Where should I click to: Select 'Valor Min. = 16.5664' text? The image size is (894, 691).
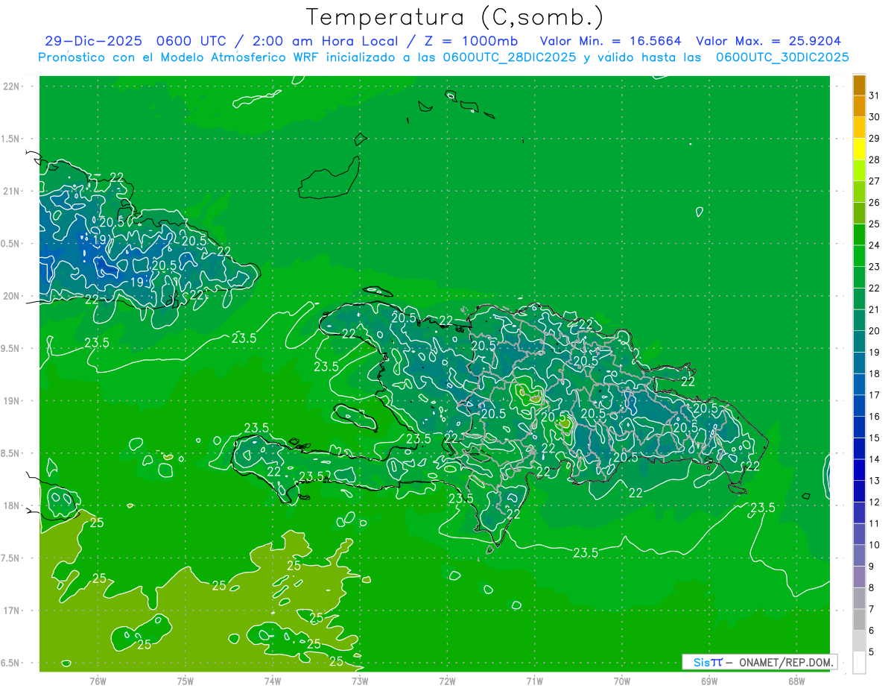pyautogui.click(x=611, y=41)
